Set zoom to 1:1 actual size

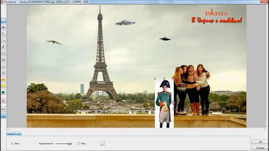pyautogui.click(x=3, y=109)
